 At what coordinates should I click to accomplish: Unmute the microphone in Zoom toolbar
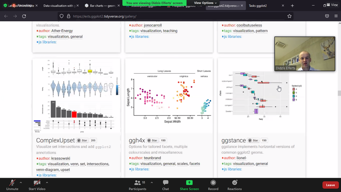pyautogui.click(x=12, y=185)
